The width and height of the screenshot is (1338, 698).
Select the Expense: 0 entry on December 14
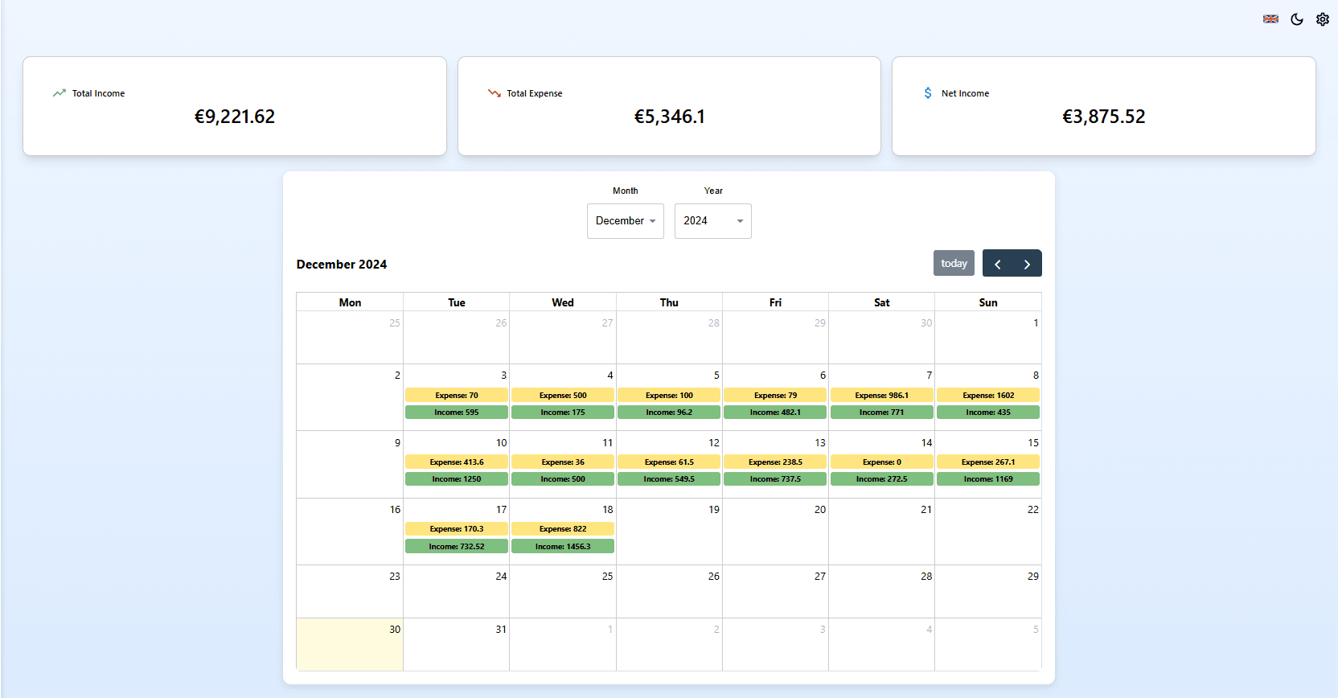pyautogui.click(x=881, y=462)
